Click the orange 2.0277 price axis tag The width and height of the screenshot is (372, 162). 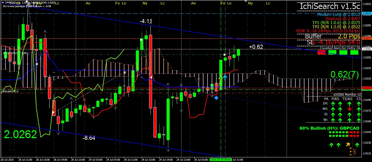367,39
